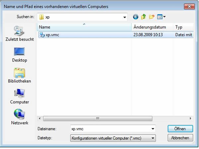Click the 'Datei mit' type cell
This screenshot has width=199, height=149.
[x=184, y=35]
